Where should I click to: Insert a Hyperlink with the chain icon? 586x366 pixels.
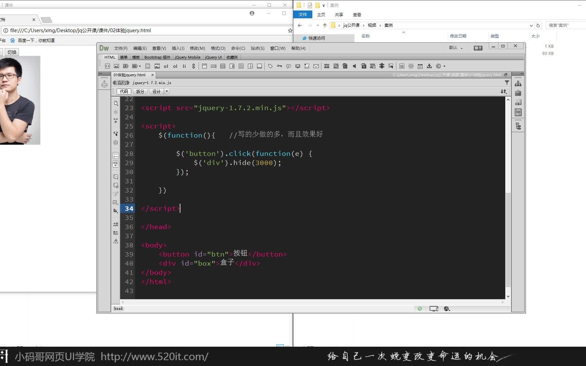pyautogui.click(x=193, y=66)
